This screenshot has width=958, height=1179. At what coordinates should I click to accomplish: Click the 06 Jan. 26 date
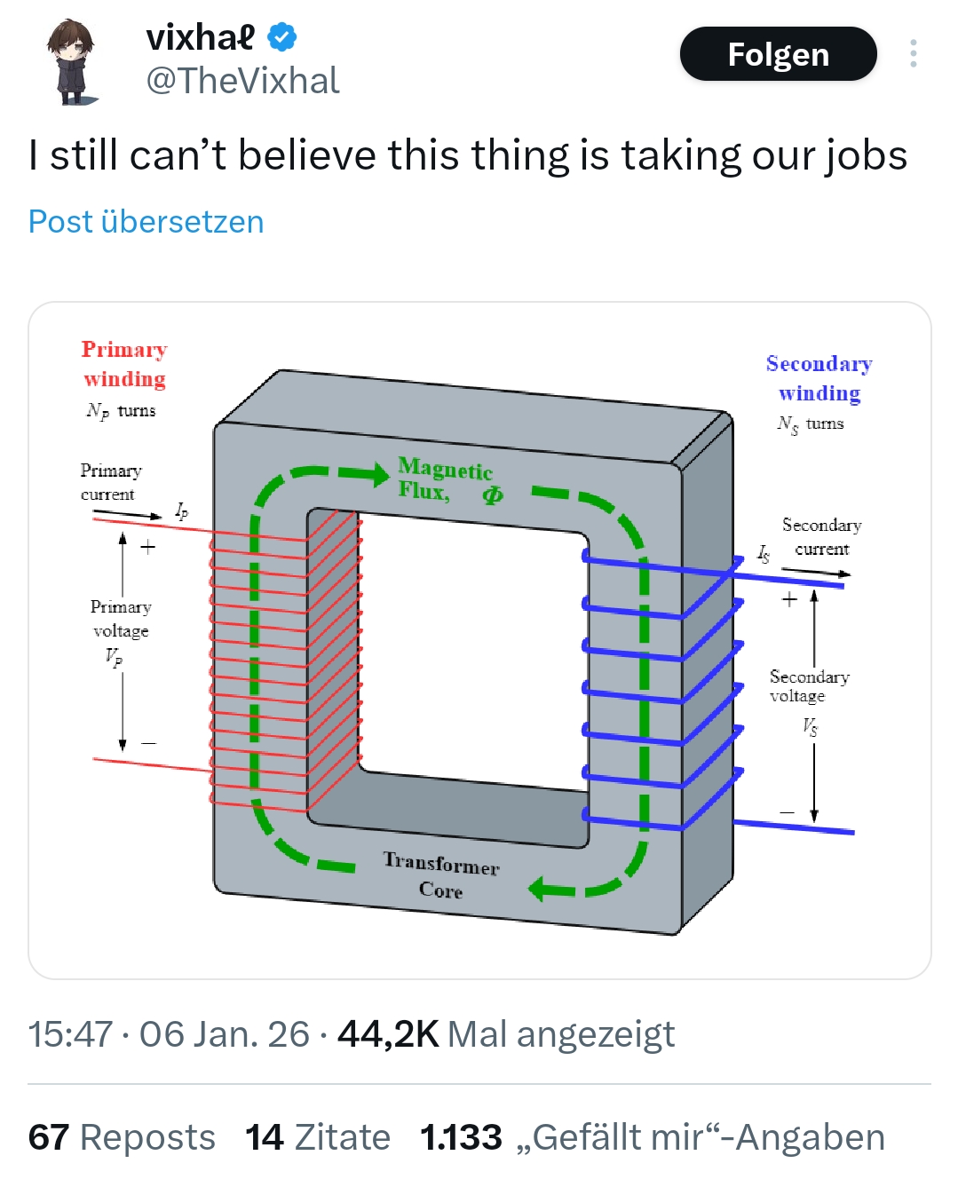click(x=224, y=1034)
